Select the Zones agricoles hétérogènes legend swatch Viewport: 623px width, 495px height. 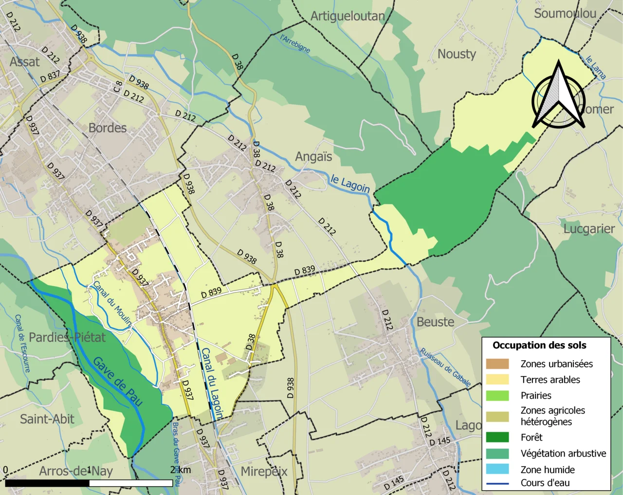click(497, 416)
